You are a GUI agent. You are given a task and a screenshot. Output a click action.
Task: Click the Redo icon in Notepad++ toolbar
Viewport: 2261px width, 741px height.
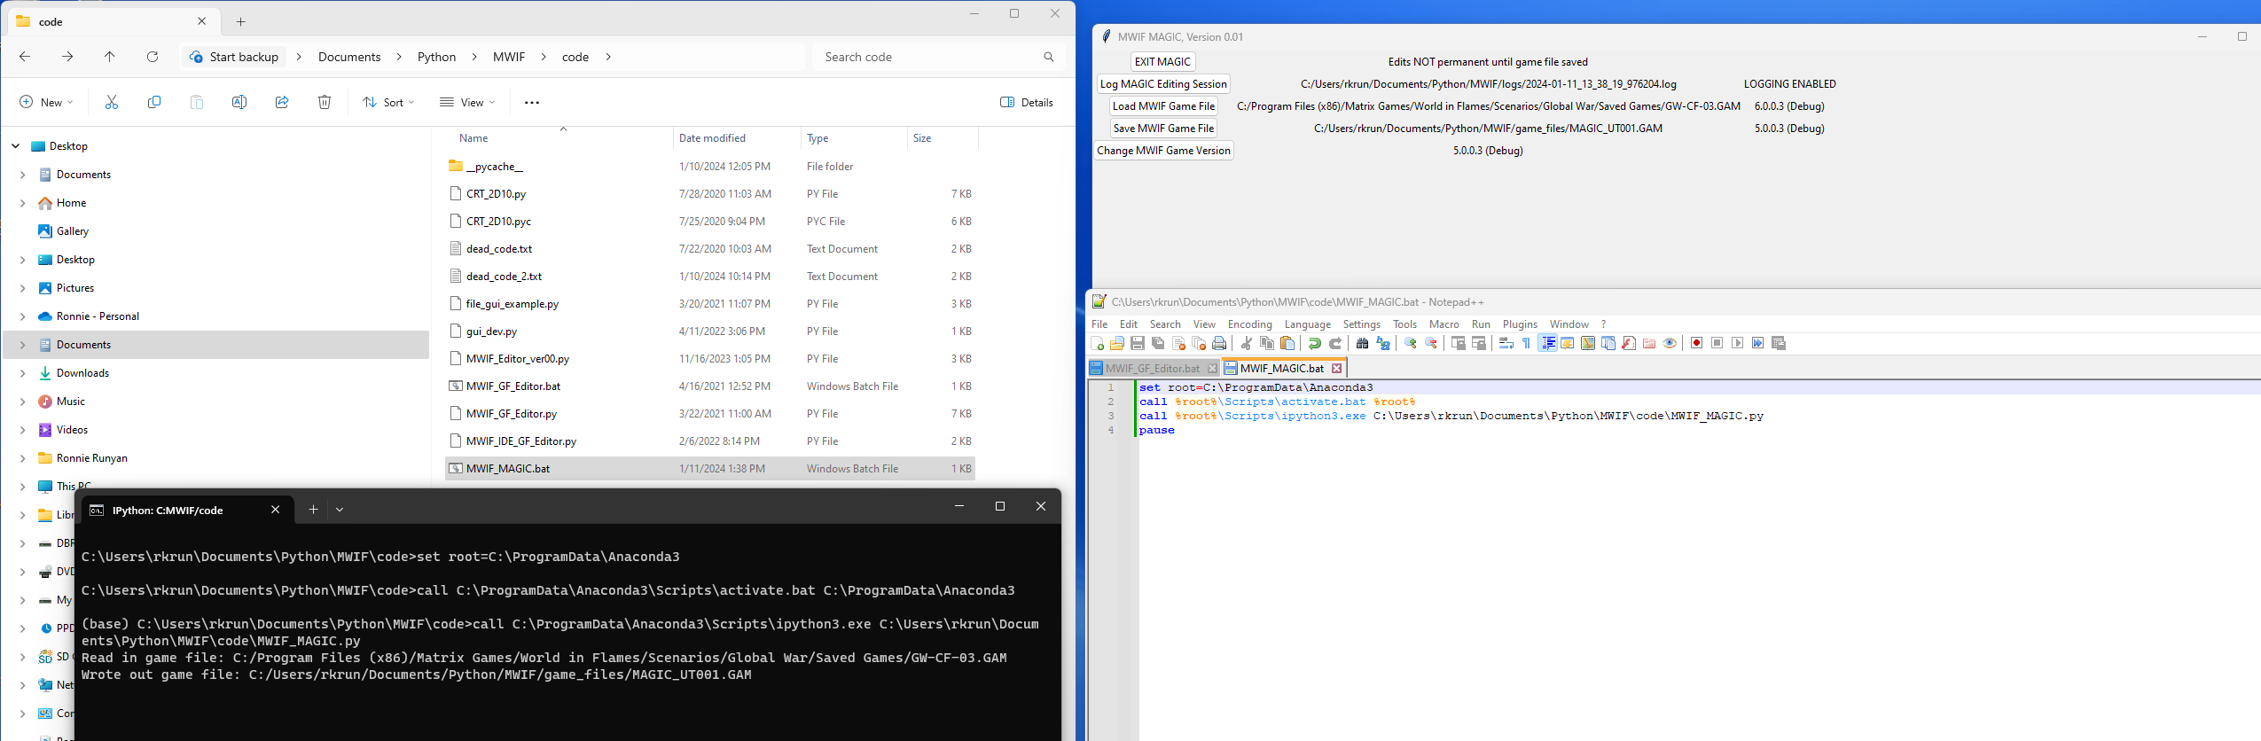point(1335,343)
